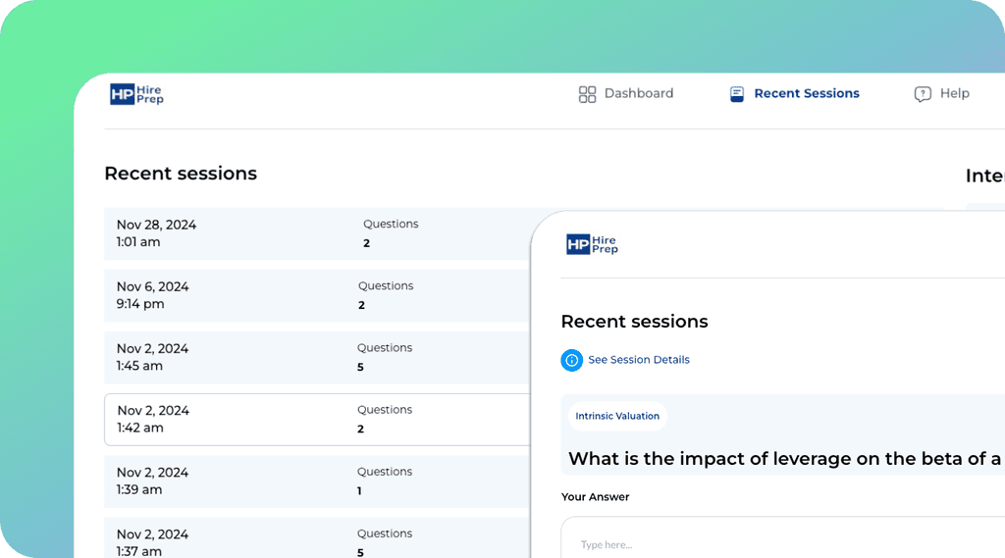This screenshot has width=1005, height=558.
Task: Click Questions count 1 in 1:39 am row
Action: [x=359, y=491]
